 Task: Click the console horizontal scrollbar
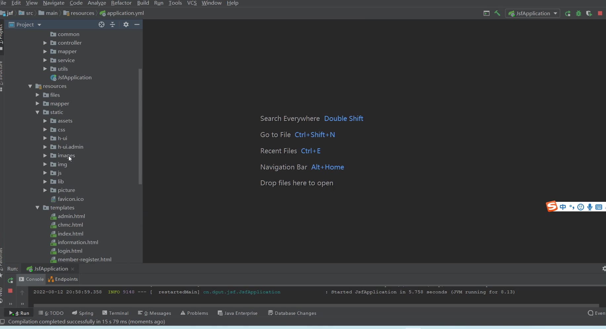tap(316, 306)
